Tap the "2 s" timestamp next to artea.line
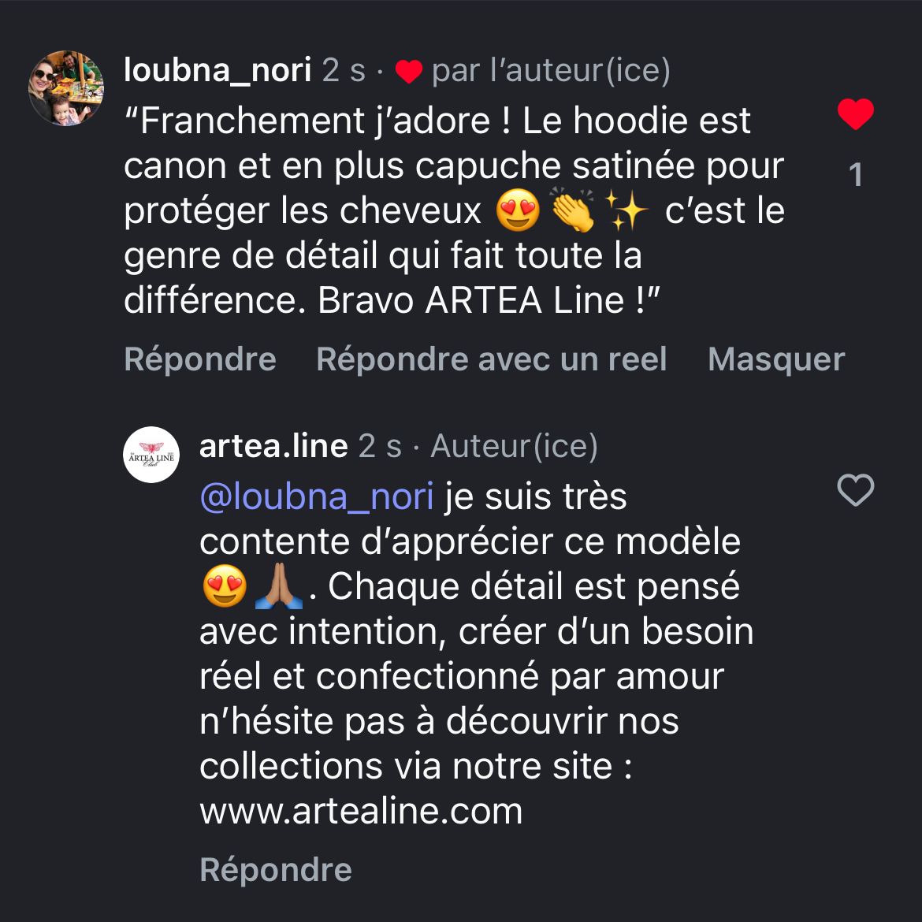 tap(380, 447)
